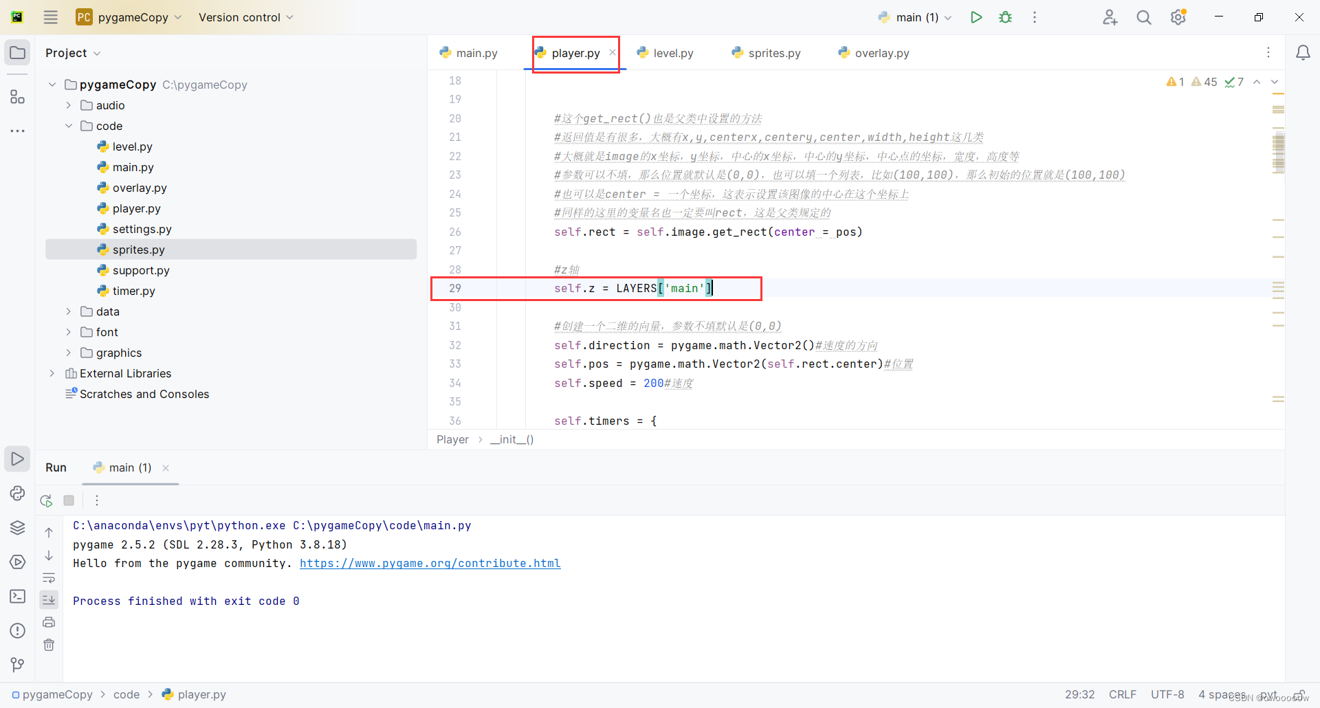Toggle scroll to end of console
The height and width of the screenshot is (708, 1320).
click(x=49, y=600)
